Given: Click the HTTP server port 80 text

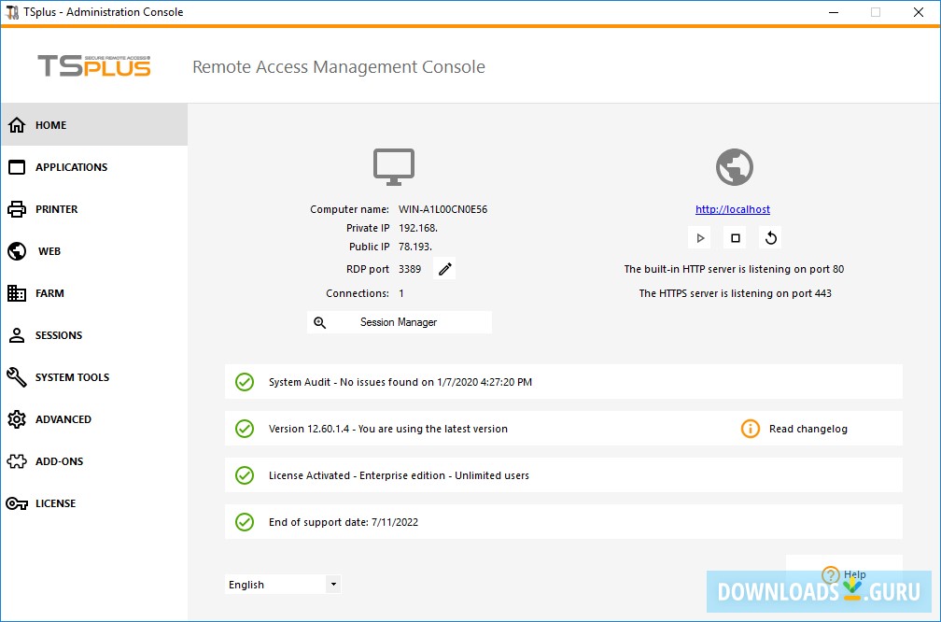Looking at the screenshot, I should click(x=734, y=269).
